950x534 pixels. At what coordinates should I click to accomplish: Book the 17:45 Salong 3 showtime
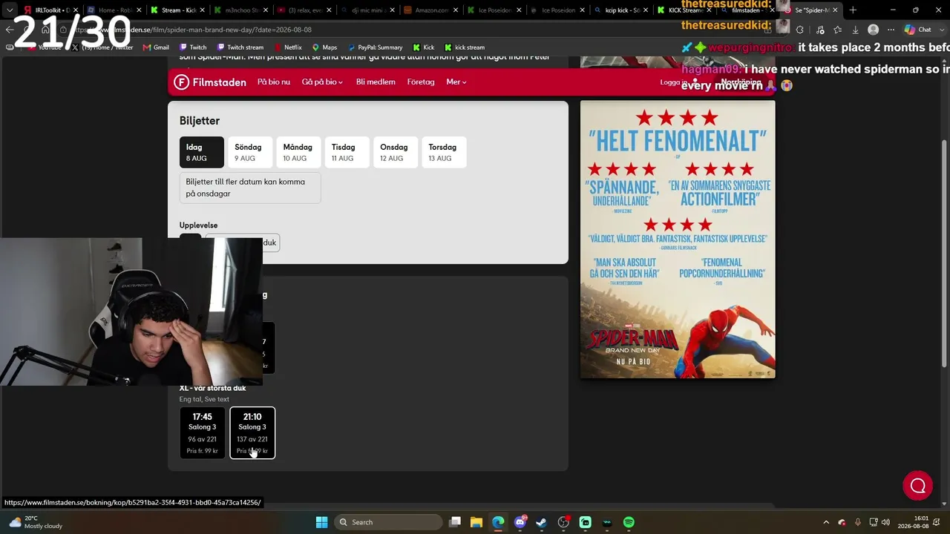click(x=203, y=433)
